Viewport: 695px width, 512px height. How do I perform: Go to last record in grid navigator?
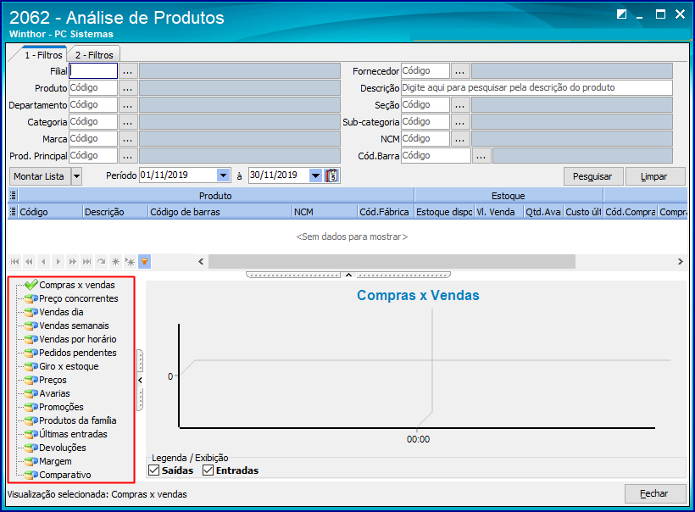(86, 262)
